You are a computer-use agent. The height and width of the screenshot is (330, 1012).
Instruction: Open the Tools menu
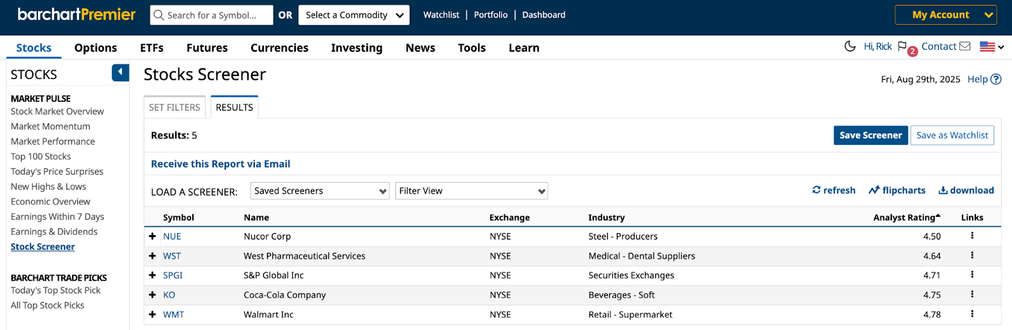point(472,48)
